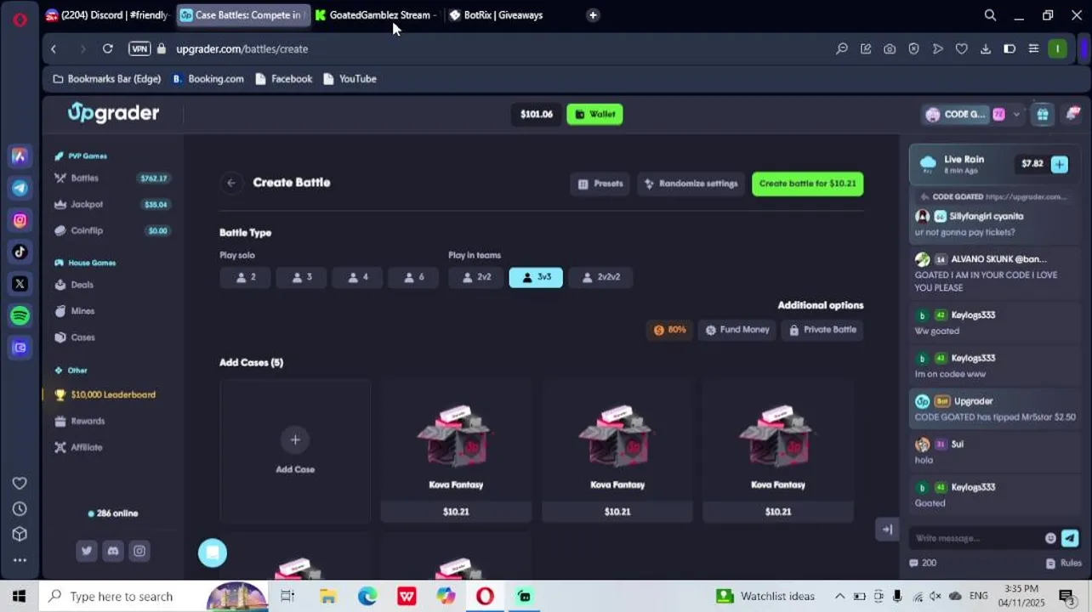The width and height of the screenshot is (1092, 612).
Task: Open the gift rewards icon in the header
Action: point(1043,114)
